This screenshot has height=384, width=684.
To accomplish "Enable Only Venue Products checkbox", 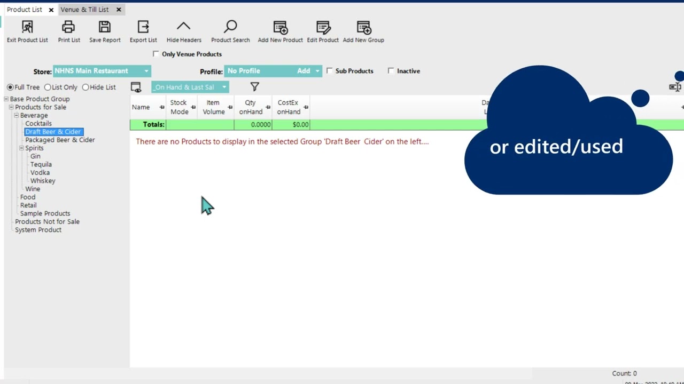I will pos(156,54).
